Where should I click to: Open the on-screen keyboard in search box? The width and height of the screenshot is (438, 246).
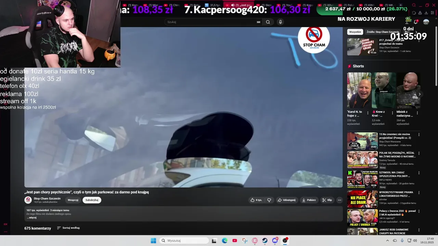[x=258, y=22]
